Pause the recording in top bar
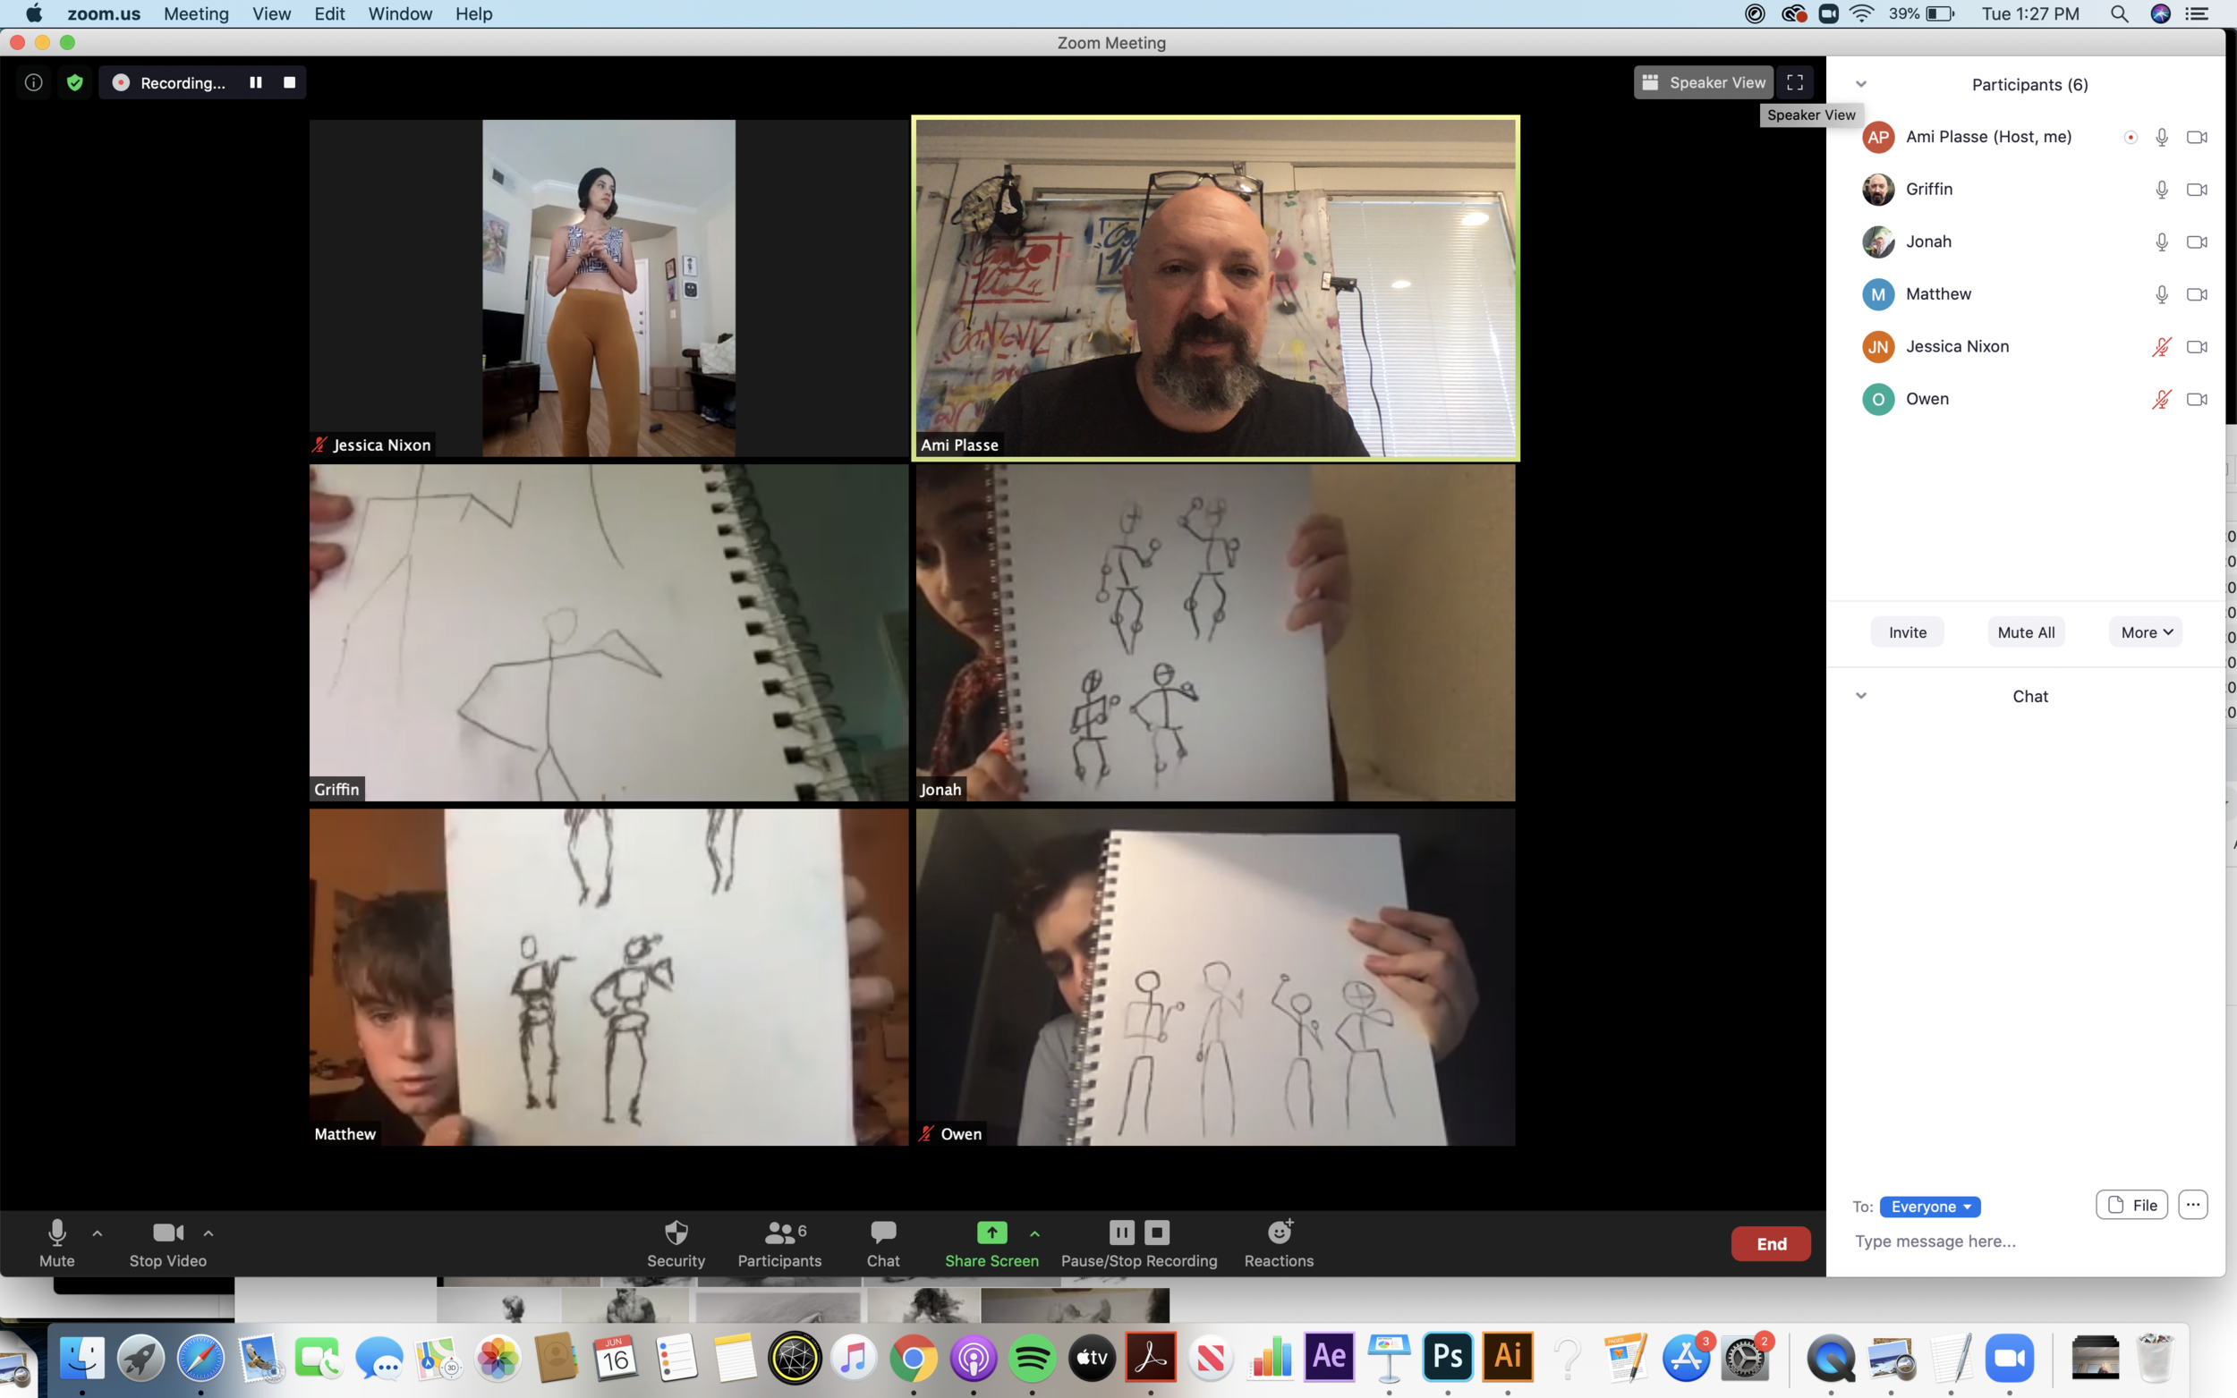 [x=255, y=82]
